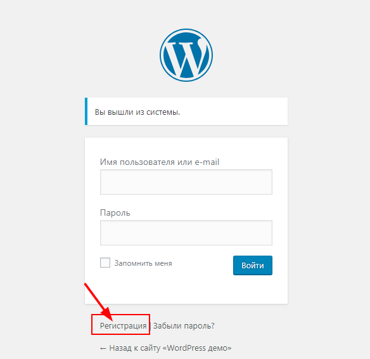
Task: Open the Забыли пароль? link
Action: 184,326
